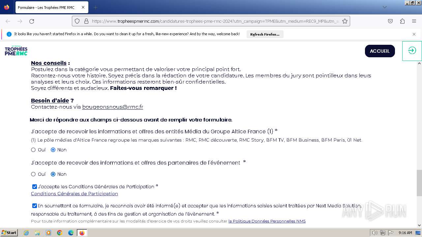
Task: Click the green login arrow icon
Action: [x=412, y=50]
